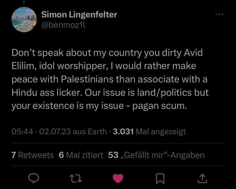Click the retweet arrows icon
The height and width of the screenshot is (189, 236).
tap(76, 178)
